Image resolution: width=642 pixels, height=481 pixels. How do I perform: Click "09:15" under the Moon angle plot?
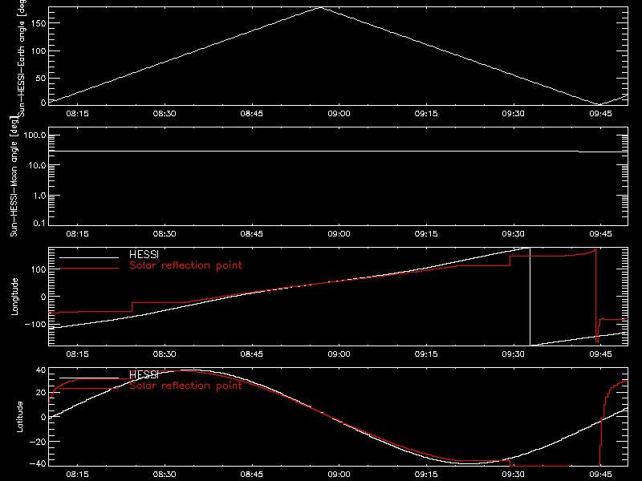426,234
